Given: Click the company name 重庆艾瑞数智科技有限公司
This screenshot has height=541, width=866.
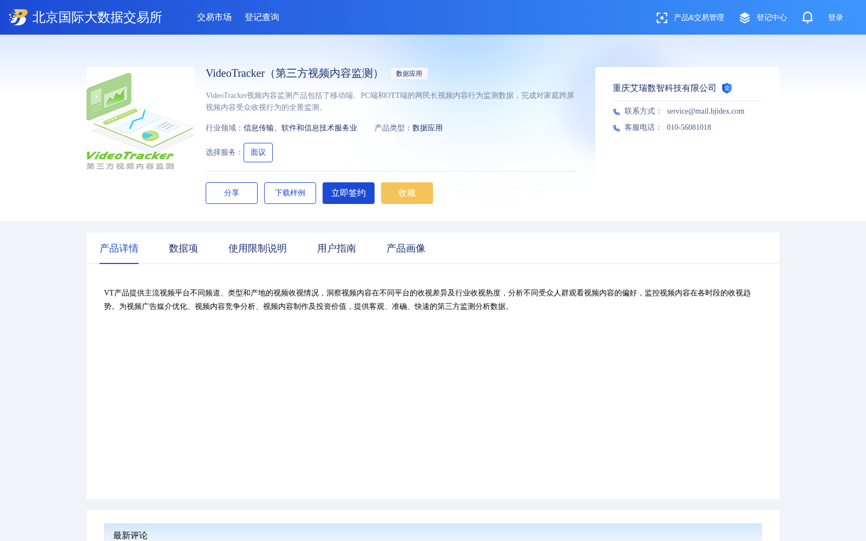Looking at the screenshot, I should tap(665, 88).
